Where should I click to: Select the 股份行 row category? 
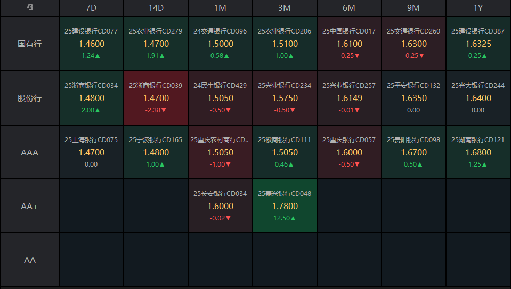tap(30, 98)
